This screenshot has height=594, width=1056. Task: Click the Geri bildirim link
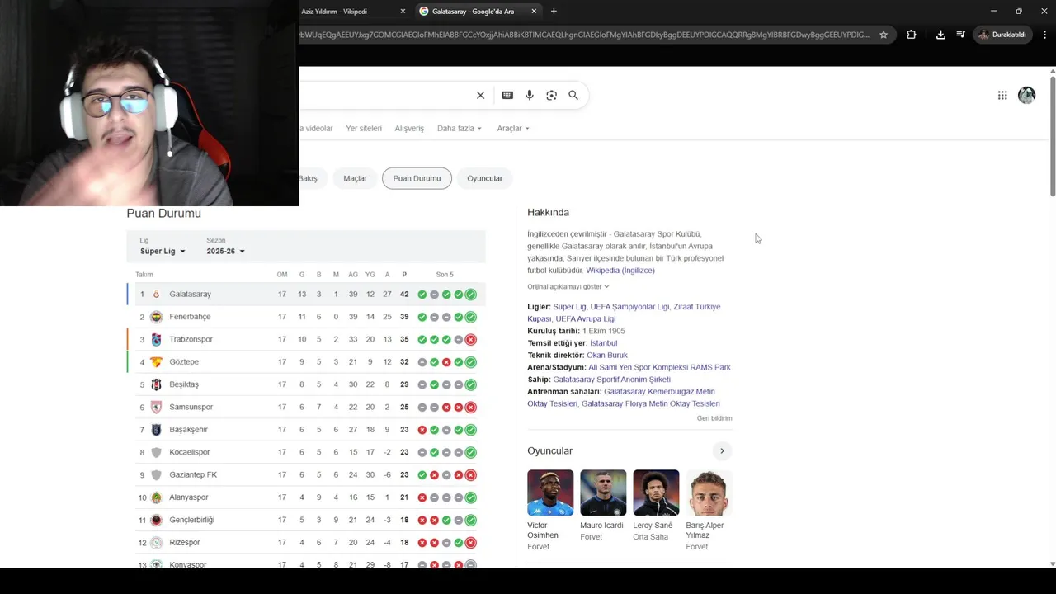(714, 418)
